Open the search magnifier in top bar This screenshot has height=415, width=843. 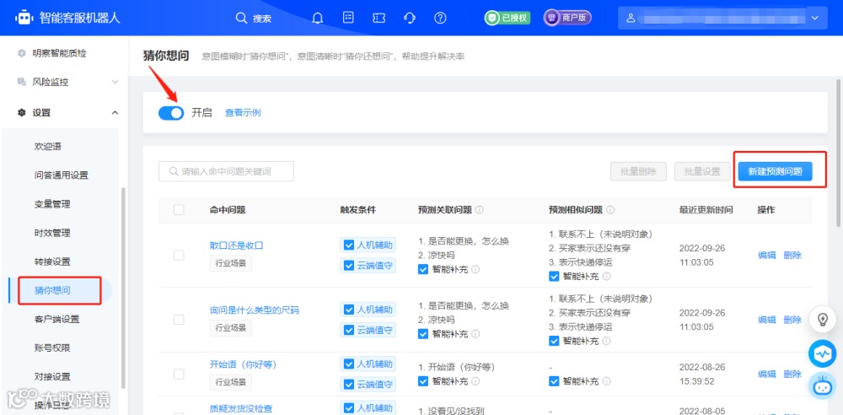pos(241,18)
